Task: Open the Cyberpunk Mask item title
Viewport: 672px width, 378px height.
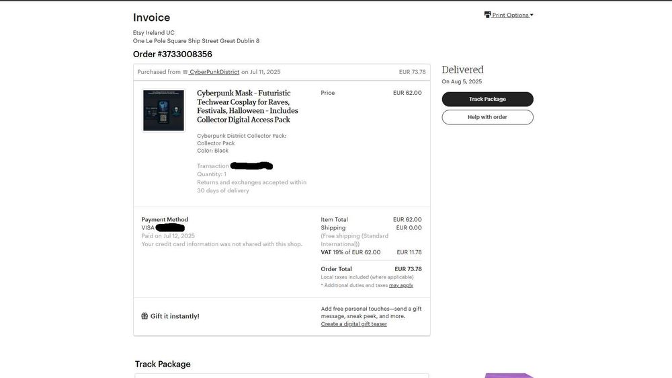Action: (x=247, y=106)
